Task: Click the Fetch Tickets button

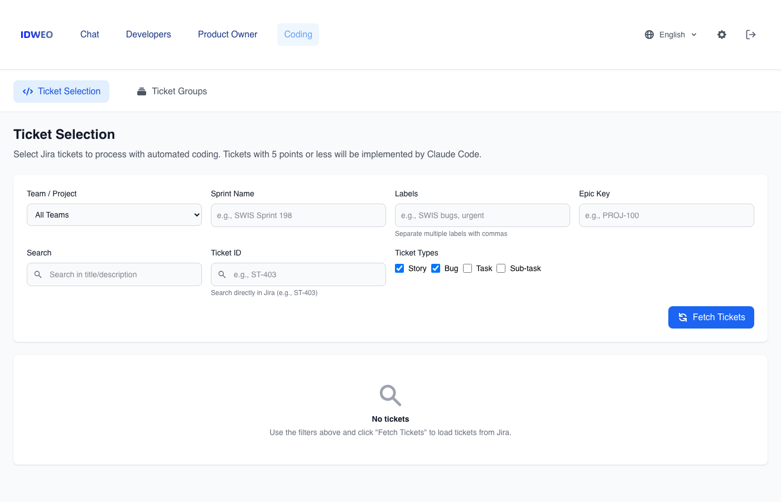Action: [x=711, y=317]
